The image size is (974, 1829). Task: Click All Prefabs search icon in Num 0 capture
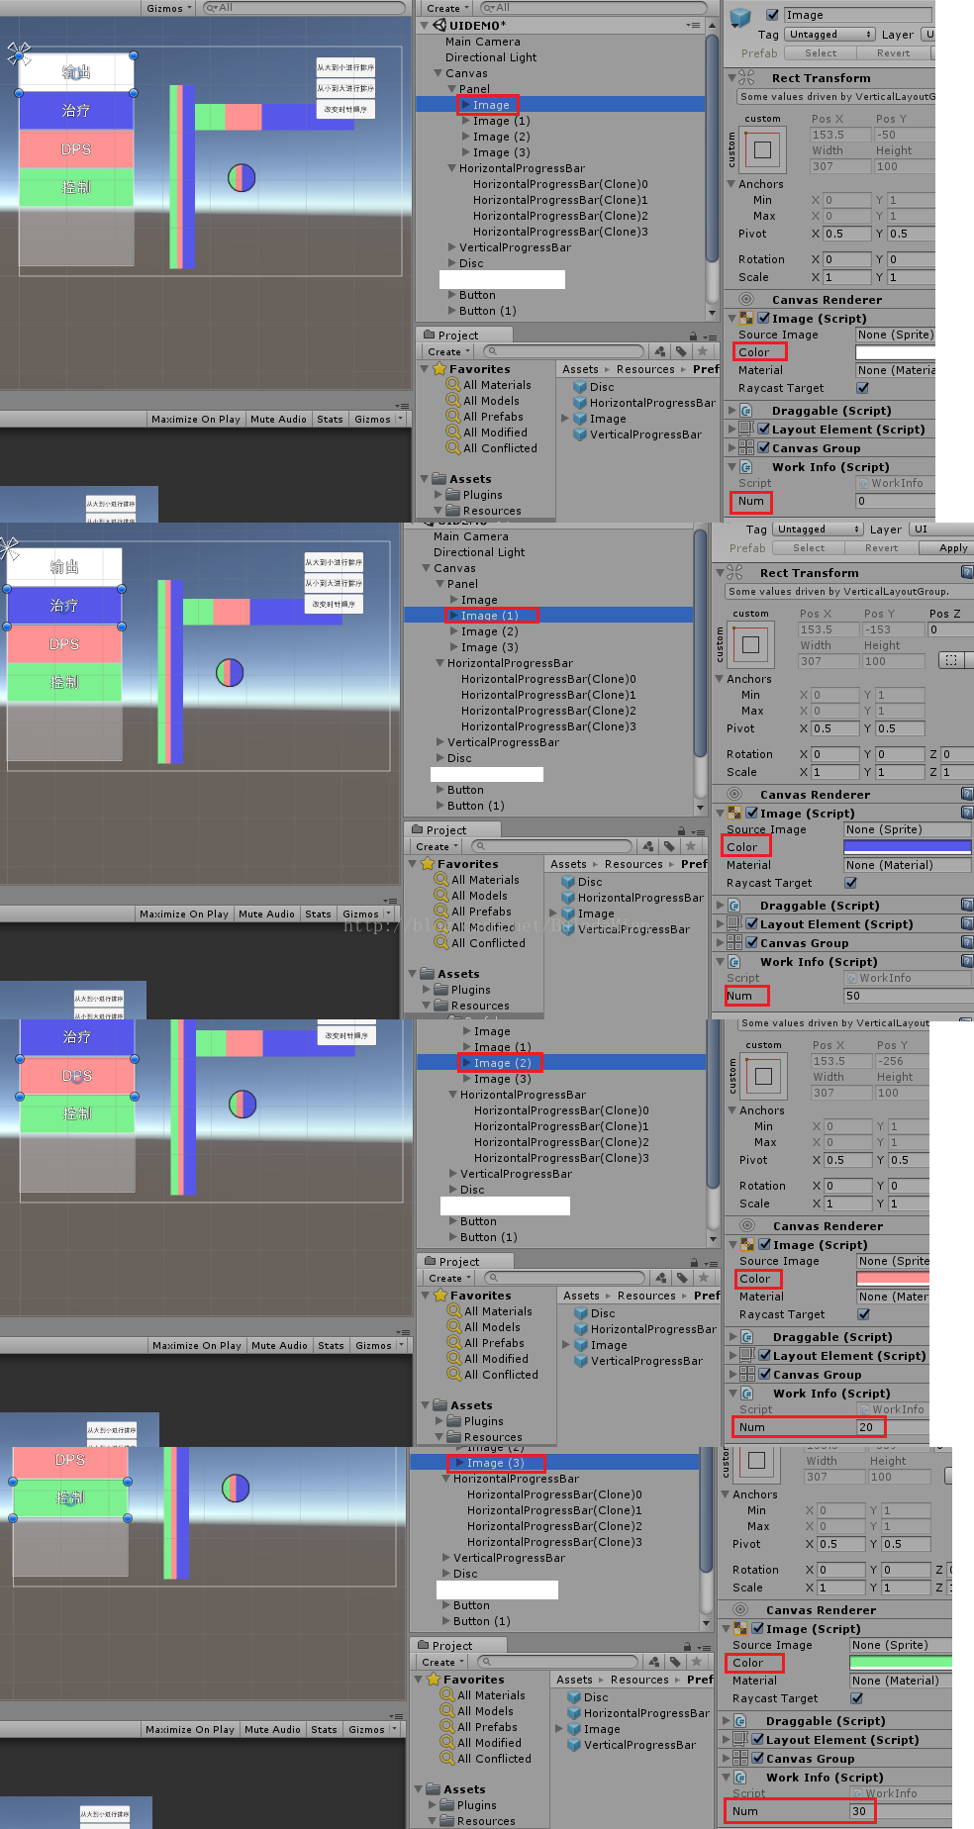(453, 417)
